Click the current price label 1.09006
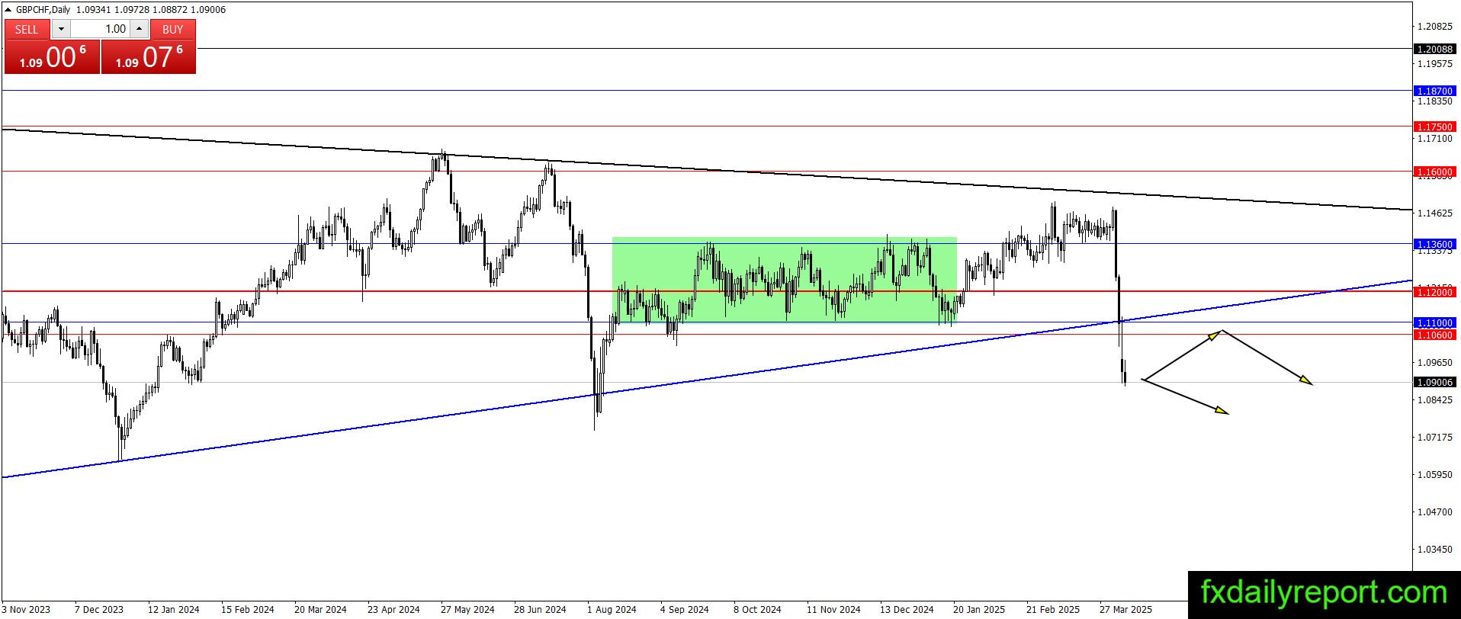 point(1434,383)
